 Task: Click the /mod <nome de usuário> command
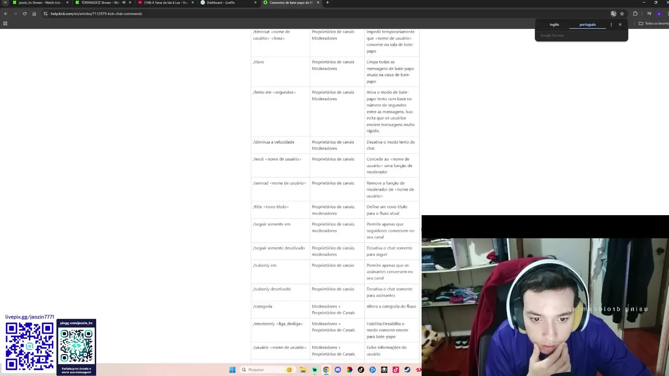coord(277,159)
